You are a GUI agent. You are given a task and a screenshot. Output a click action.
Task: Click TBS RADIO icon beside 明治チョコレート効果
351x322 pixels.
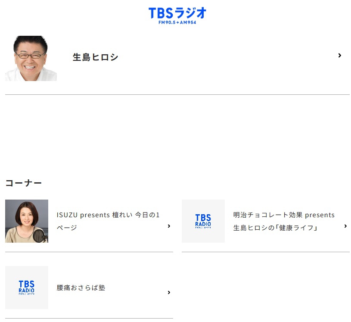tap(203, 221)
